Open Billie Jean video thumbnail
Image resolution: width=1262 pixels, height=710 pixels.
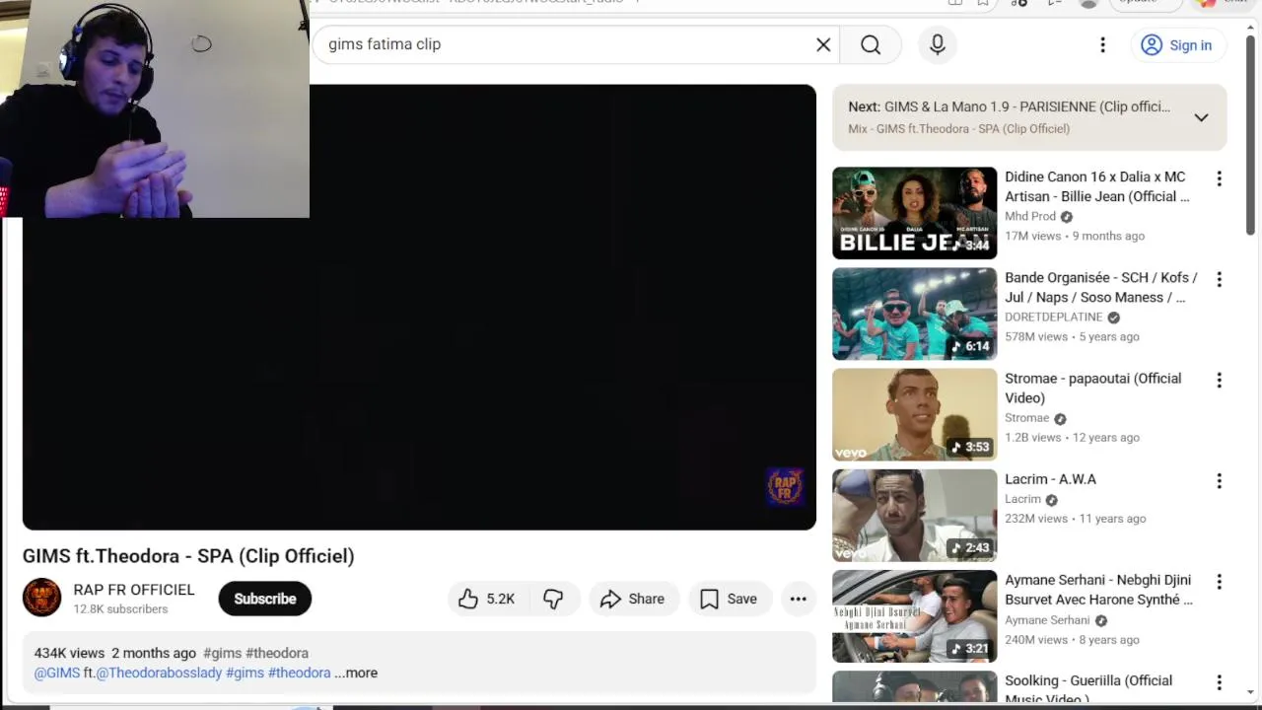pyautogui.click(x=914, y=213)
